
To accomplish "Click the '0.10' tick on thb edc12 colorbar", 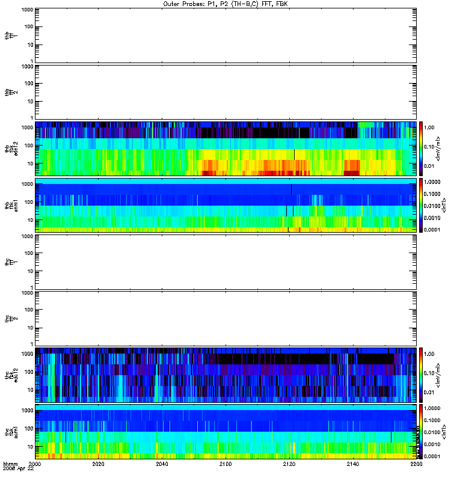I will pyautogui.click(x=429, y=147).
